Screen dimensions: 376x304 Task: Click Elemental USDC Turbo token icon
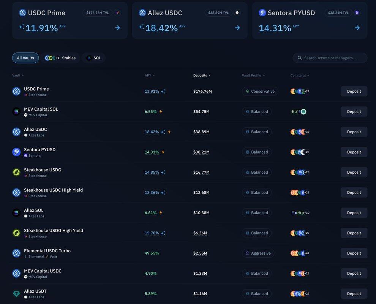(x=16, y=253)
